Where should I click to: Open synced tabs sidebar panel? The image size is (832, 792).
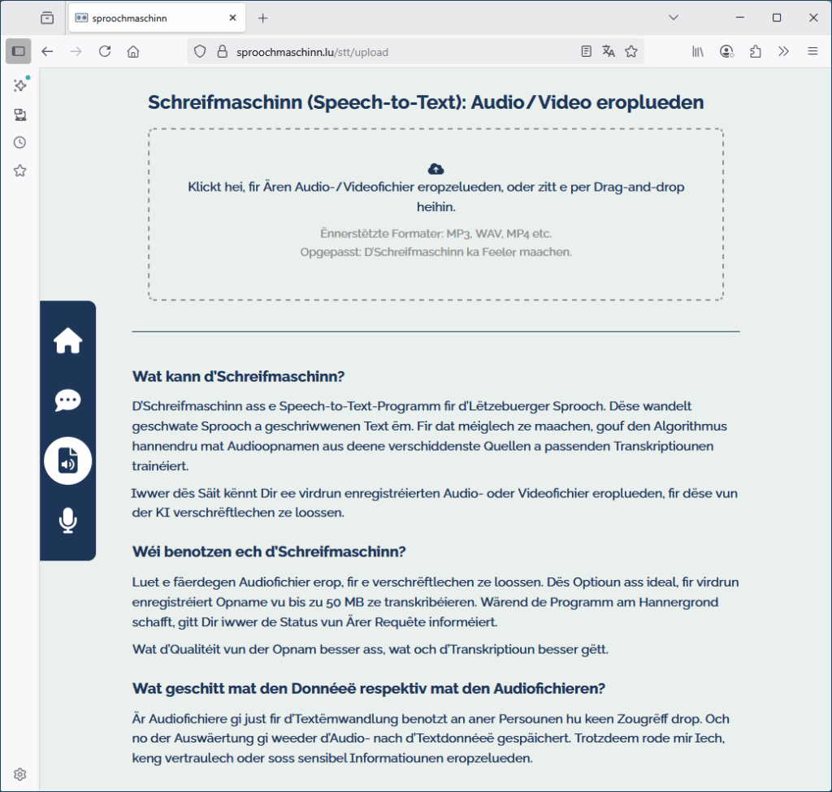click(20, 115)
